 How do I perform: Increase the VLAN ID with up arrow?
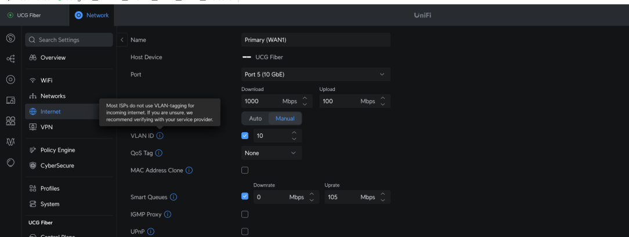click(294, 133)
